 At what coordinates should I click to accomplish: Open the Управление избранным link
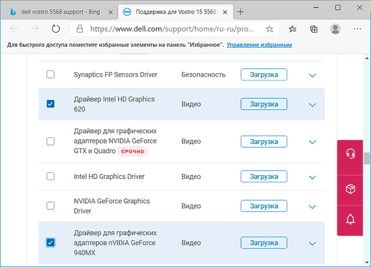(x=259, y=44)
